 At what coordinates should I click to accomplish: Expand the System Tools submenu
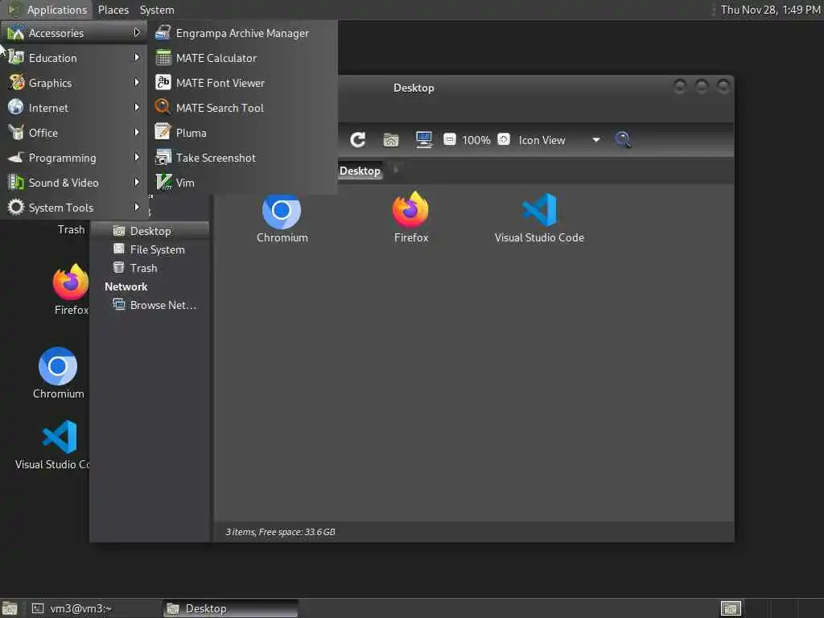73,208
